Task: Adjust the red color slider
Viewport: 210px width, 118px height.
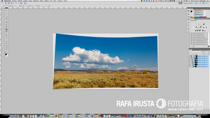Action: click(199, 11)
